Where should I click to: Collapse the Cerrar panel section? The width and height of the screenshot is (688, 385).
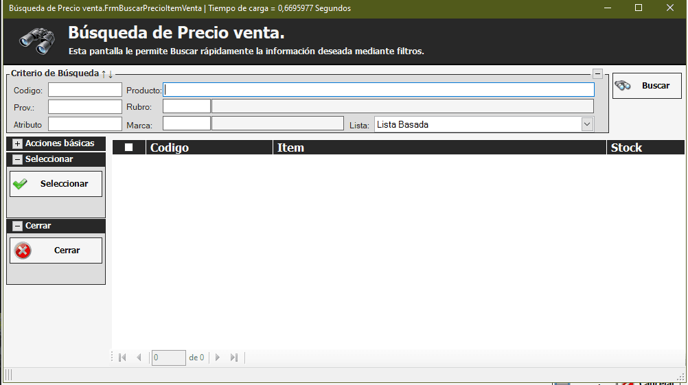(17, 226)
